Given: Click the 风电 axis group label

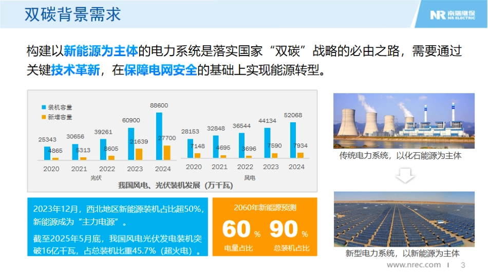Looking at the screenshot, I should click(250, 178).
